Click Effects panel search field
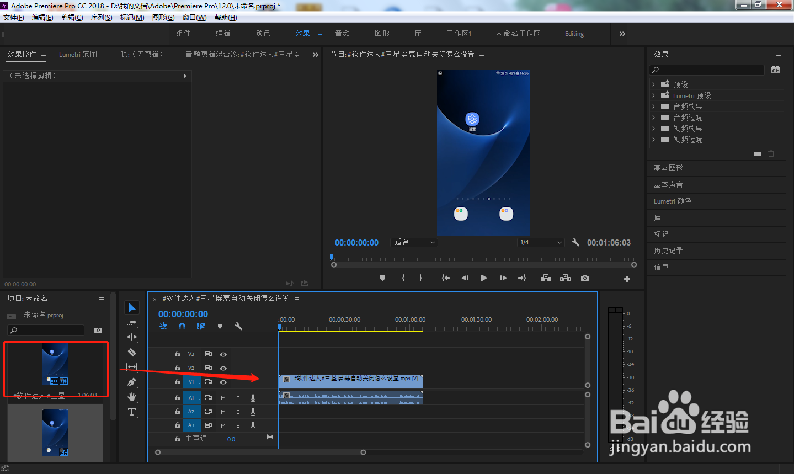The image size is (794, 474). (707, 70)
